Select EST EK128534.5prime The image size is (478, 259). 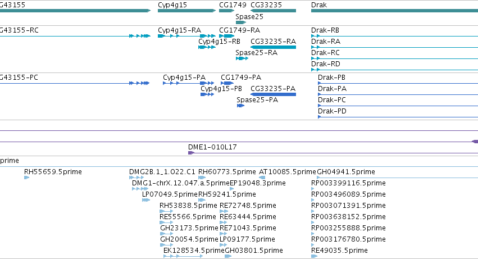[x=194, y=251]
